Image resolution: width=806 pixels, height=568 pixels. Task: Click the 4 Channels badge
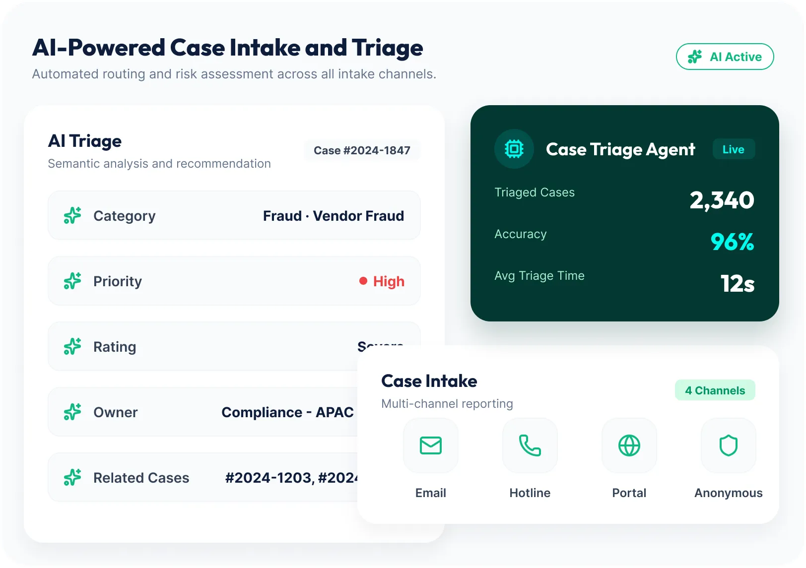715,390
